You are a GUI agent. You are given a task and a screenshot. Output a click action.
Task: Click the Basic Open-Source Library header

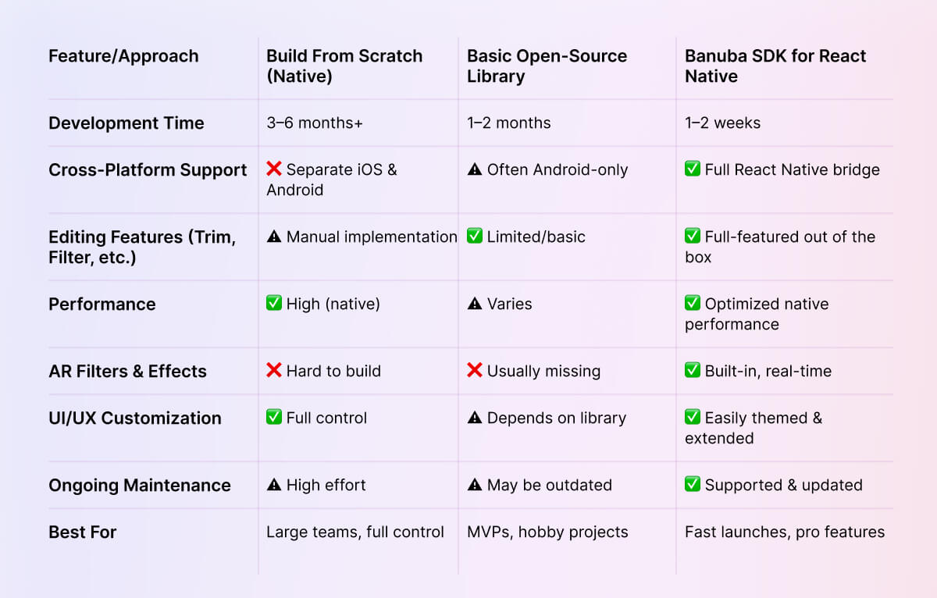(x=547, y=66)
